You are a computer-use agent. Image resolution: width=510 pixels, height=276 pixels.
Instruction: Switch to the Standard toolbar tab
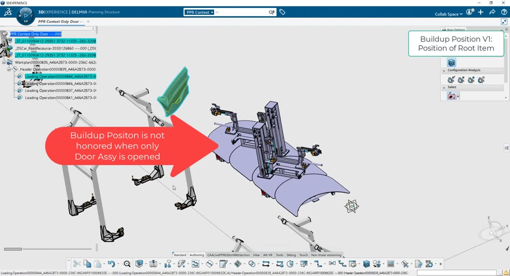click(x=180, y=255)
